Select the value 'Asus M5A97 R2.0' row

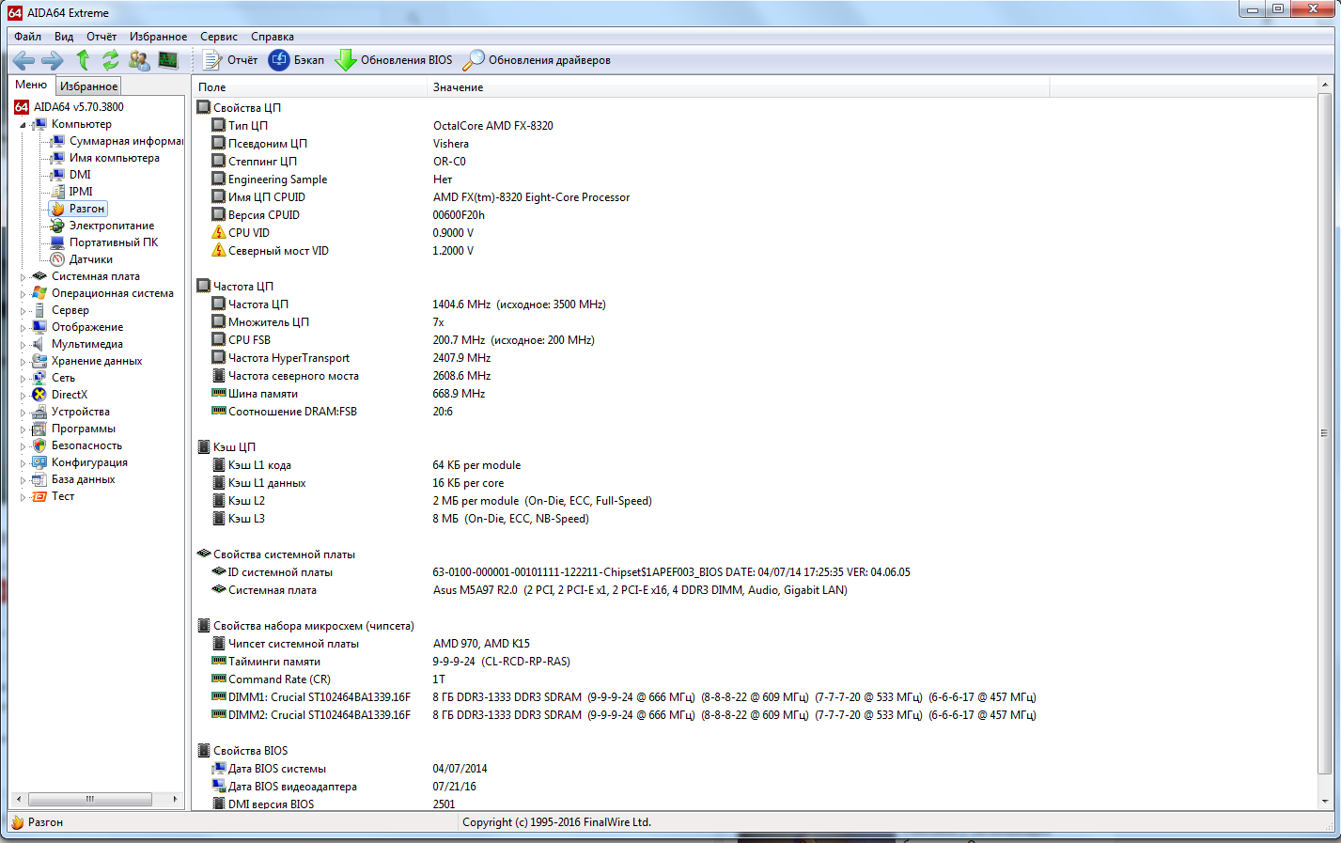640,589
